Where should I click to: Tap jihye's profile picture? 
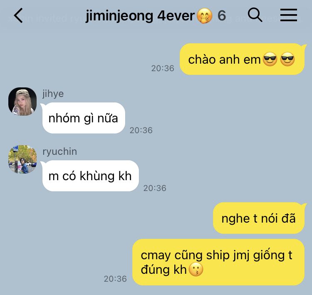coord(22,102)
